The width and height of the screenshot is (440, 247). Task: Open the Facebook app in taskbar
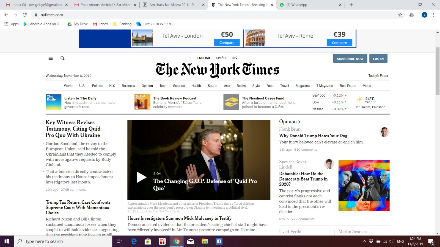click(x=219, y=241)
